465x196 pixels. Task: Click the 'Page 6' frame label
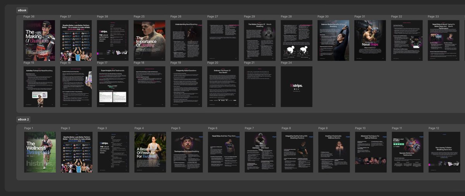[213, 128]
